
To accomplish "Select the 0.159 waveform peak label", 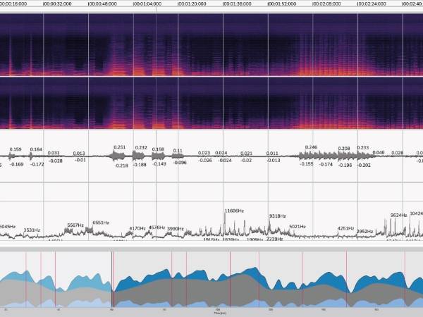I will tap(16, 149).
